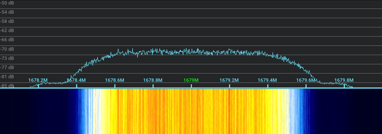The image size is (382, 134).
Task: Click the -62 dB scale label
Action: pyautogui.click(x=7, y=31)
